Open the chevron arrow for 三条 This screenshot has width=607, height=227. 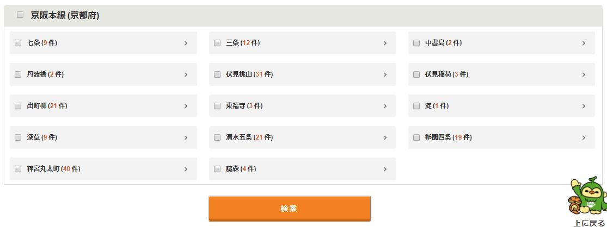click(385, 43)
